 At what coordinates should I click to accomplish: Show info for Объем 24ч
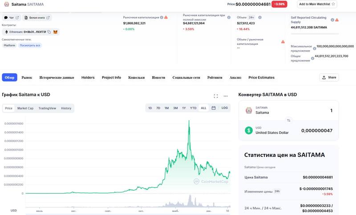pos(260,17)
